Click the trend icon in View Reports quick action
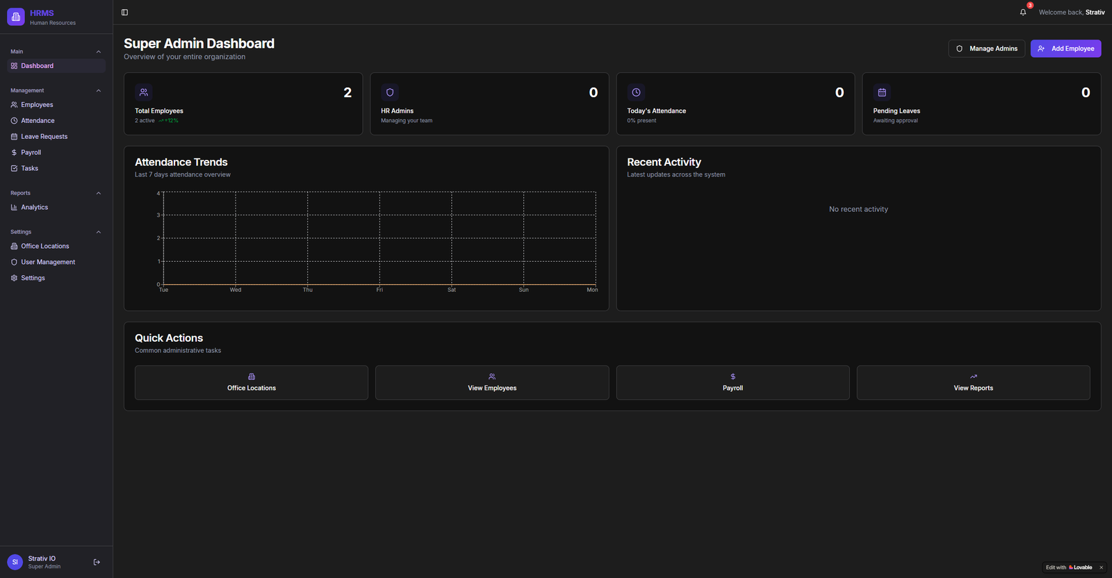This screenshot has width=1112, height=578. pyautogui.click(x=973, y=377)
